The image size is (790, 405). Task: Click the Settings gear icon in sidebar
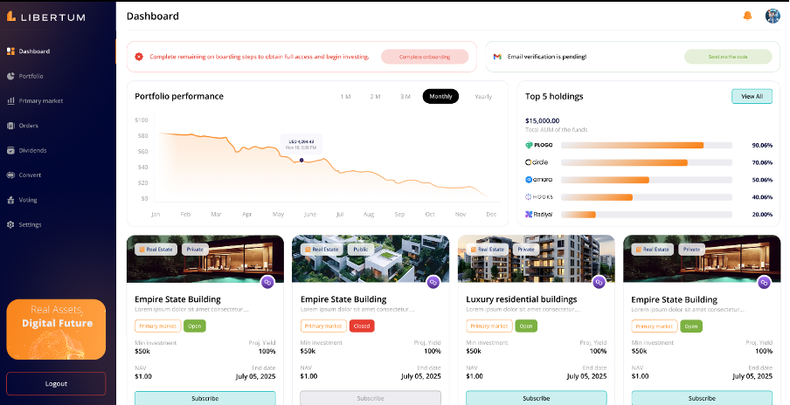[x=10, y=224]
